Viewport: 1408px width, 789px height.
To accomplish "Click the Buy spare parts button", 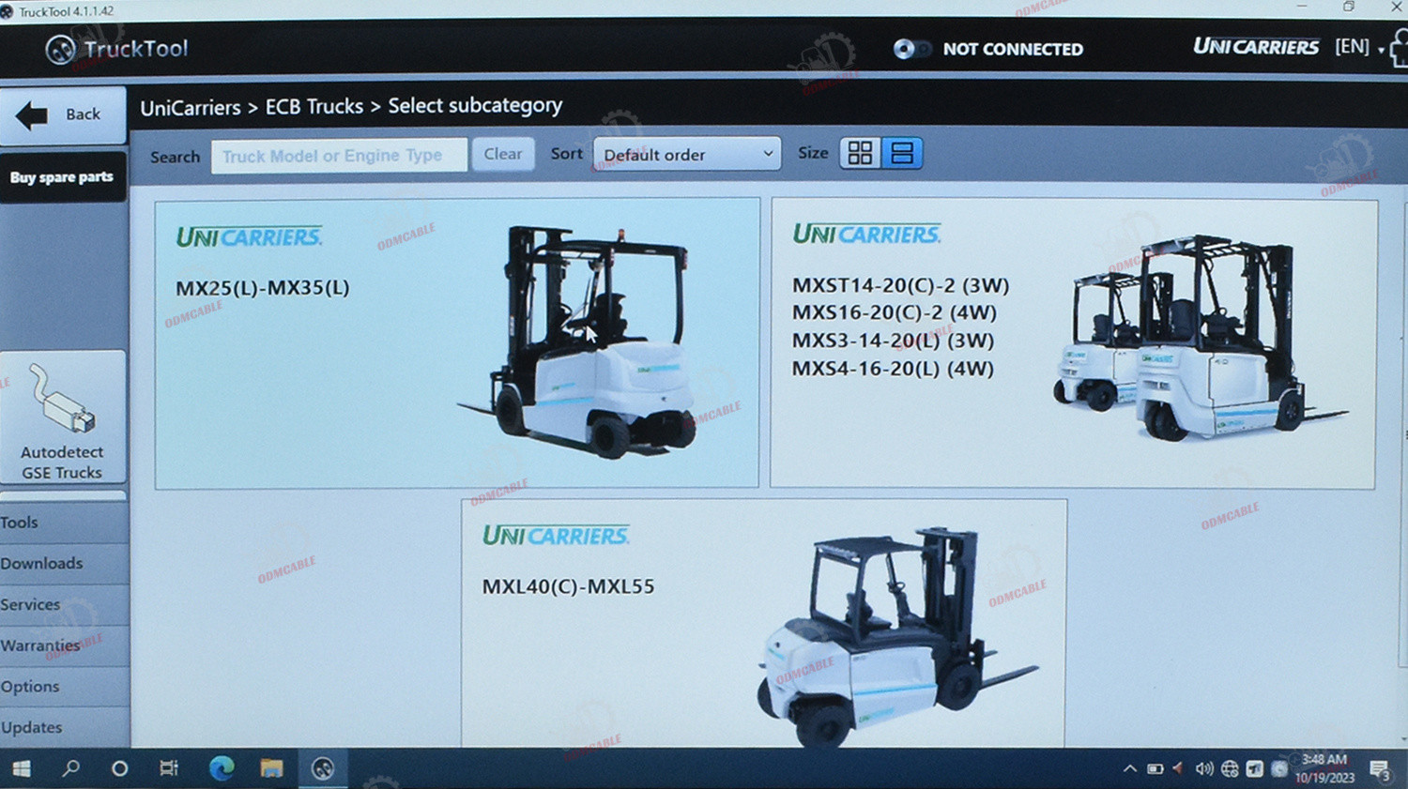I will click(63, 177).
